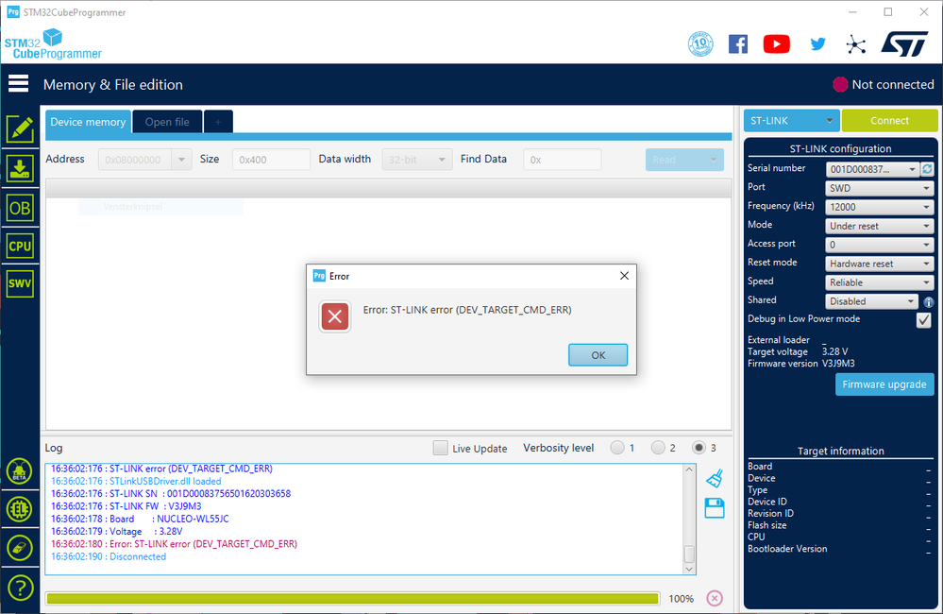Open the hamburger menu

[18, 84]
